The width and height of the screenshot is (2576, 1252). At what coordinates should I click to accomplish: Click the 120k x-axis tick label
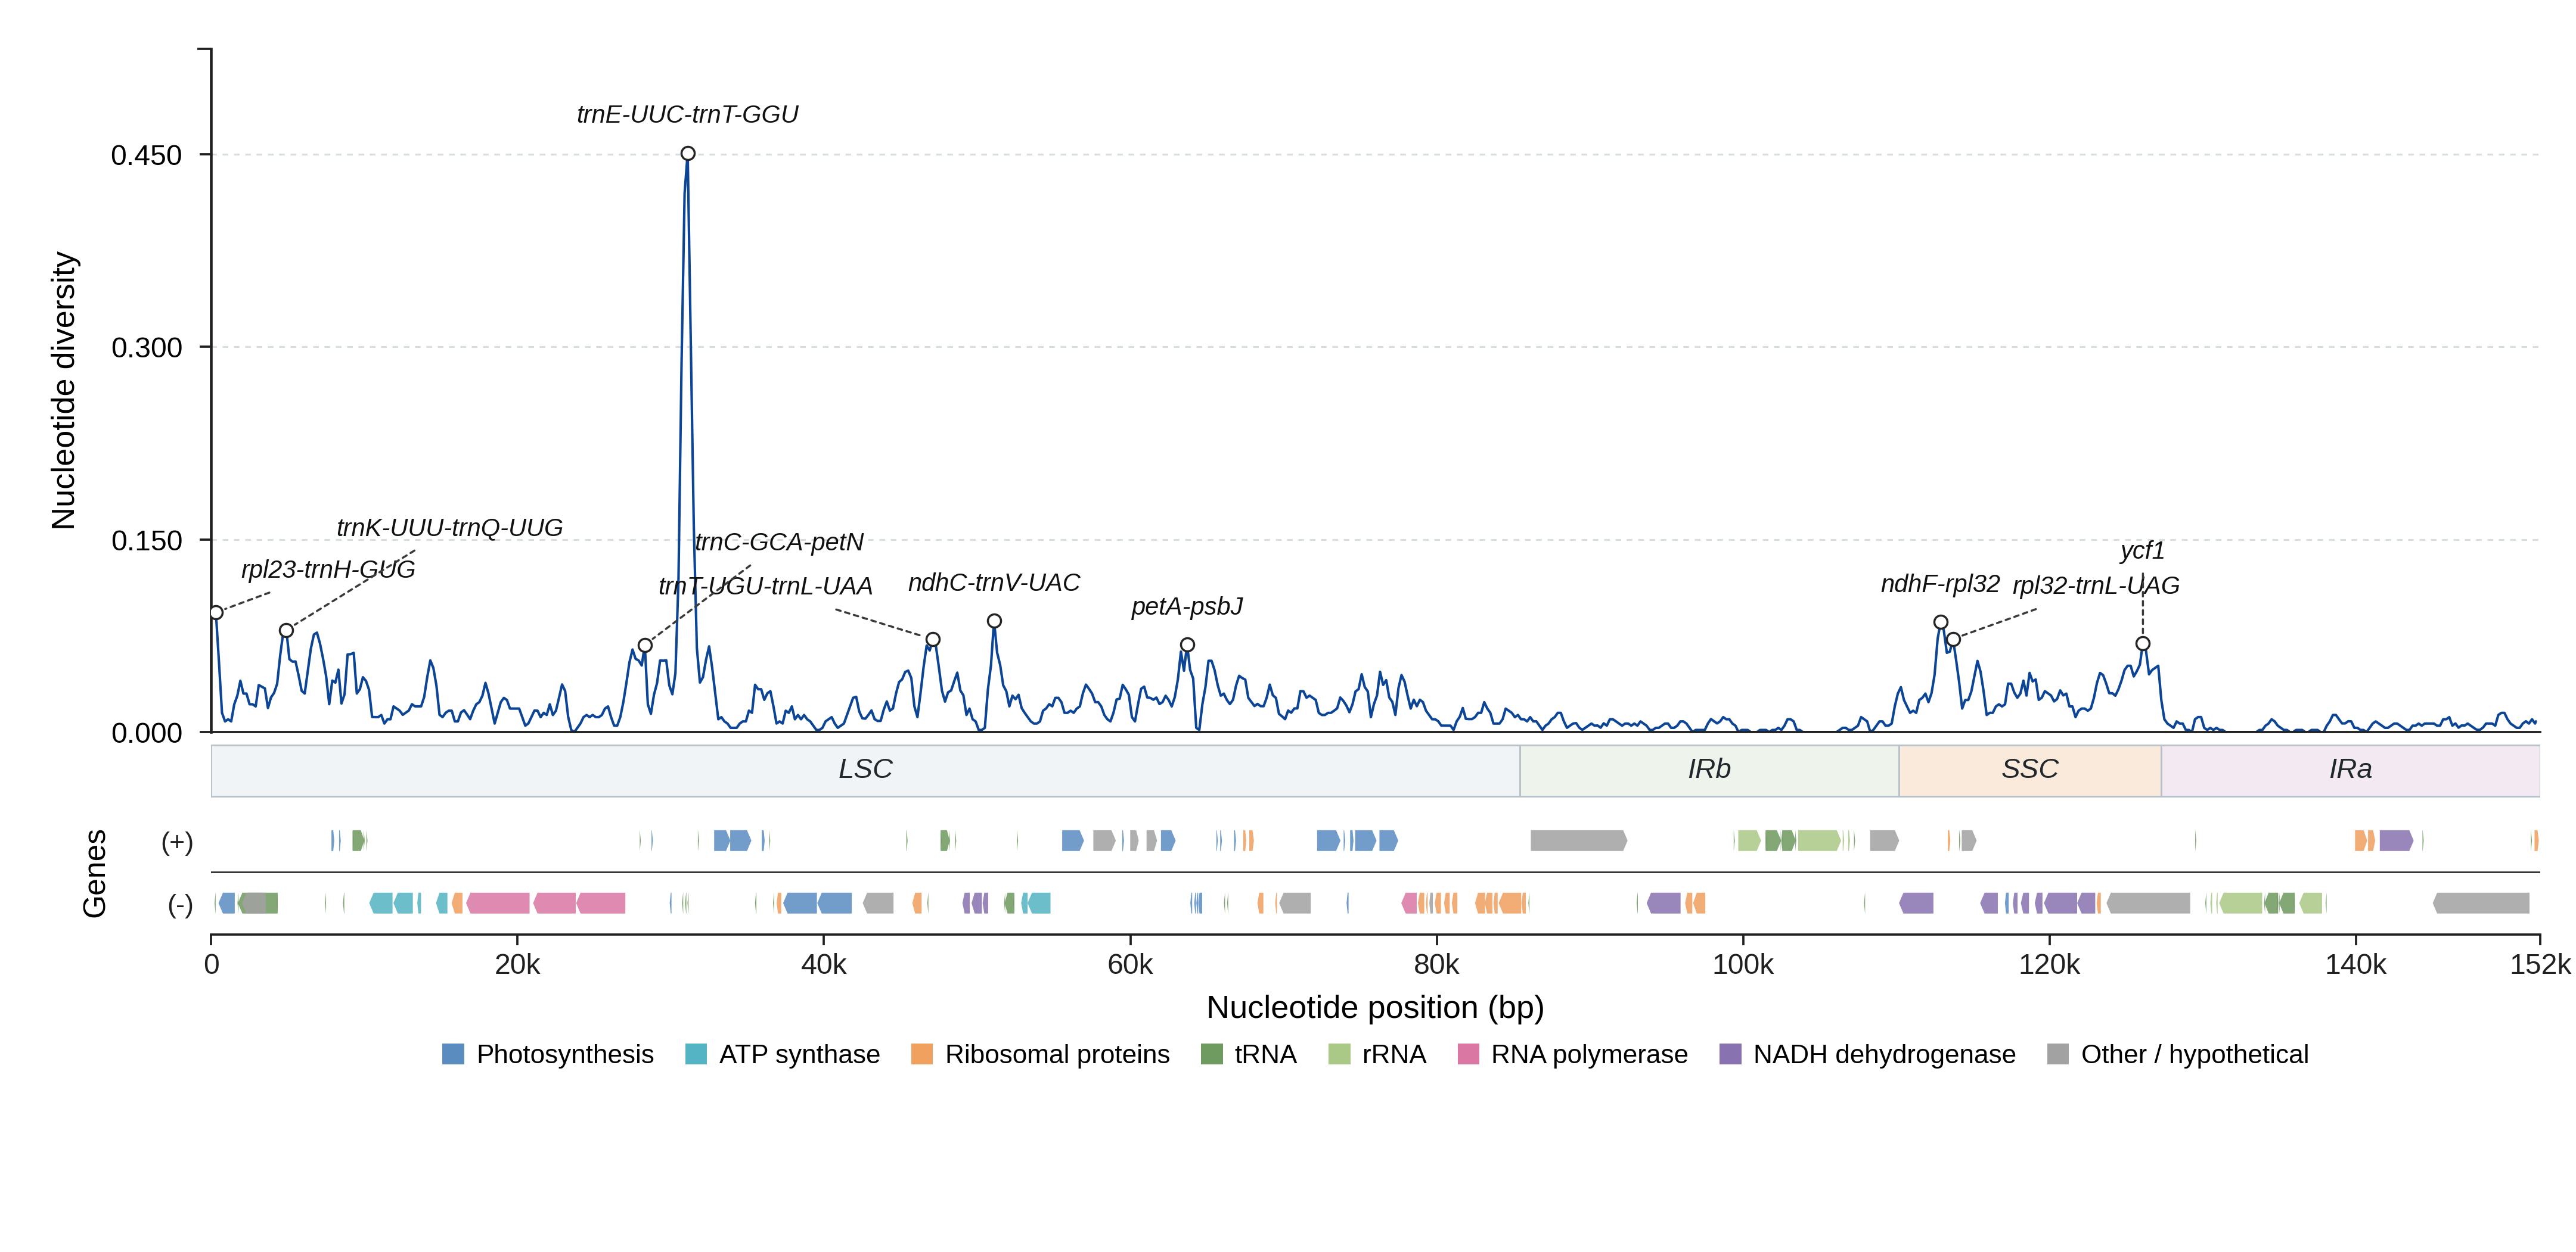(x=2049, y=966)
